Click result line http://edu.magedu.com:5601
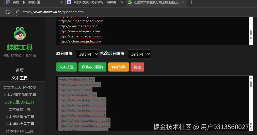Viewport: 257px width, 135px height. click(82, 116)
